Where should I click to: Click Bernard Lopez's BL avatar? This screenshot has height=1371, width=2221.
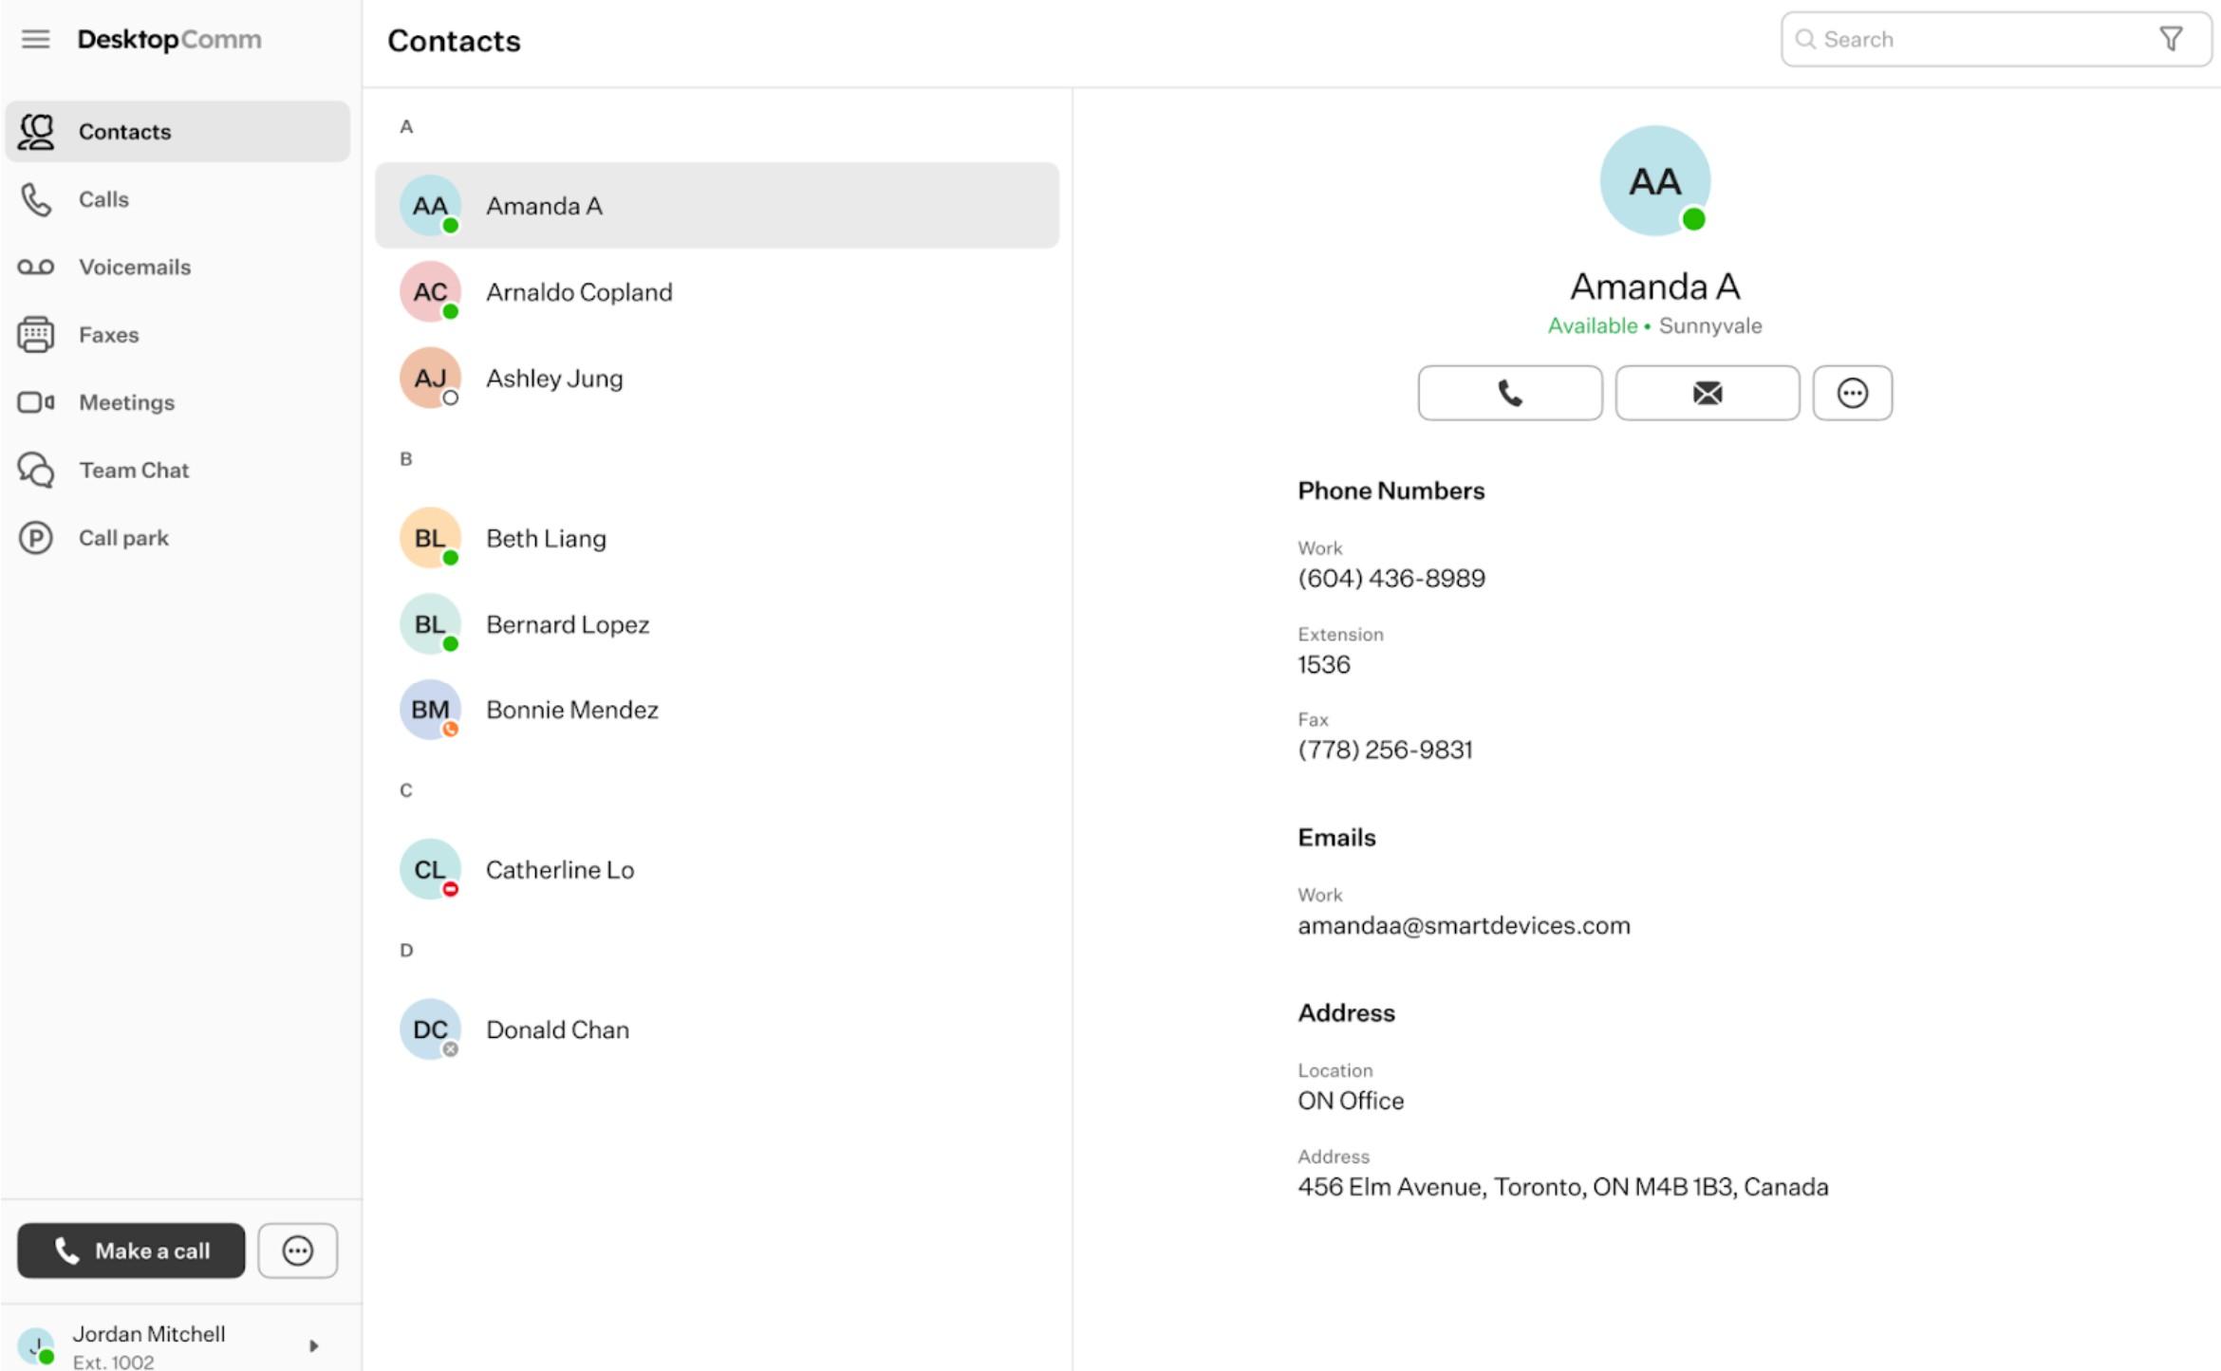(x=430, y=624)
